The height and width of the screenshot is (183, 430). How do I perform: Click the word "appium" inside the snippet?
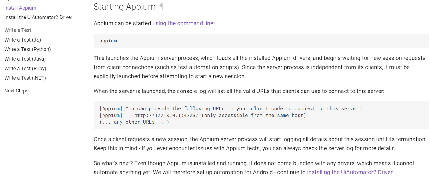click(x=108, y=41)
